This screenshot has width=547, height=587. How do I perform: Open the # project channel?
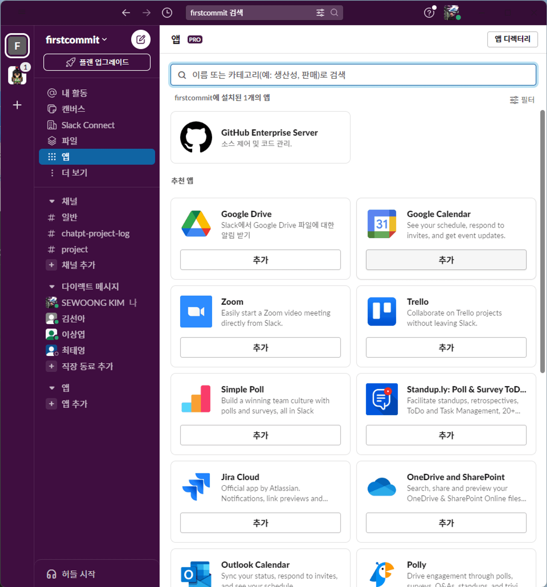(97, 250)
